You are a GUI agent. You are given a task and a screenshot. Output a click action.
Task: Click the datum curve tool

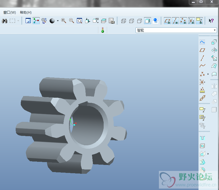[x=202, y=66]
